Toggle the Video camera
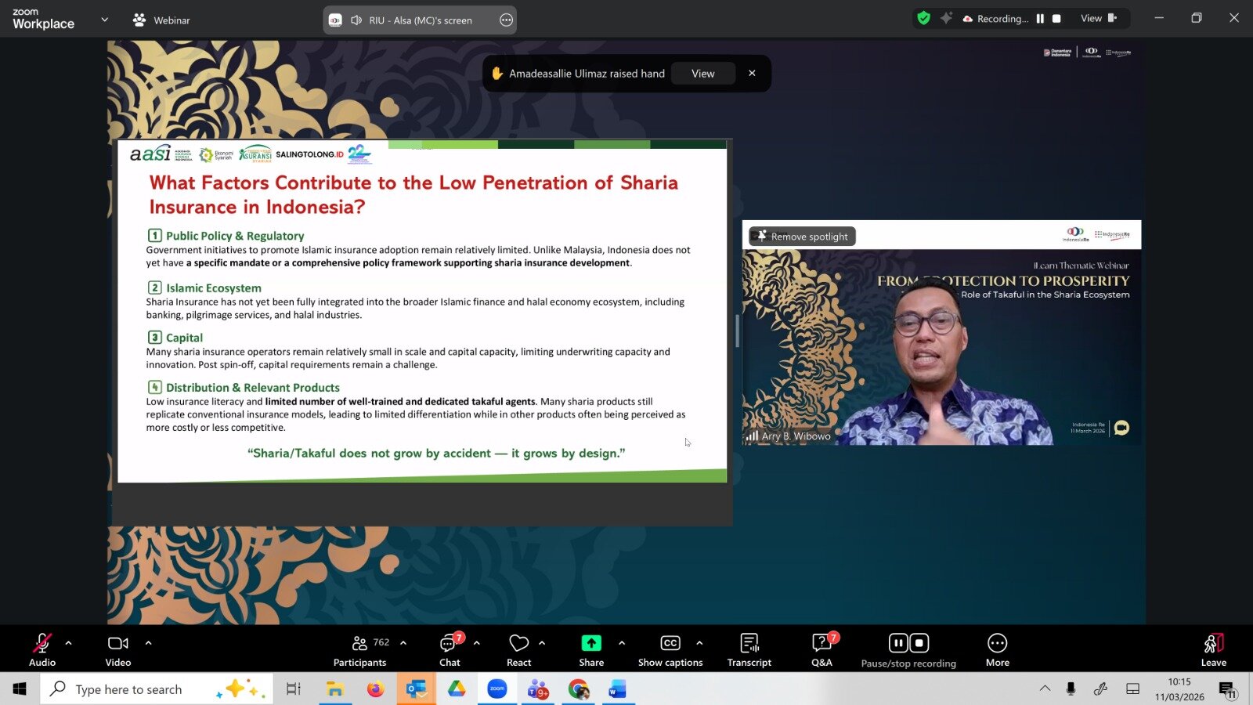The image size is (1253, 705). pos(118,649)
